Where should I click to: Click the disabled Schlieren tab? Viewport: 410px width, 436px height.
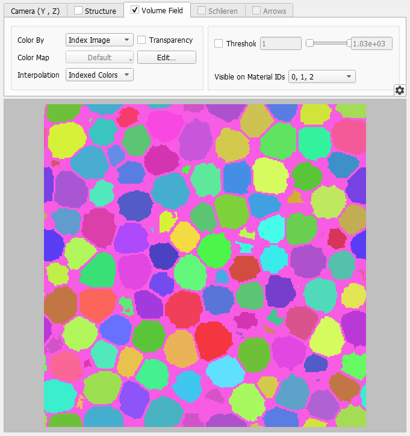[218, 11]
